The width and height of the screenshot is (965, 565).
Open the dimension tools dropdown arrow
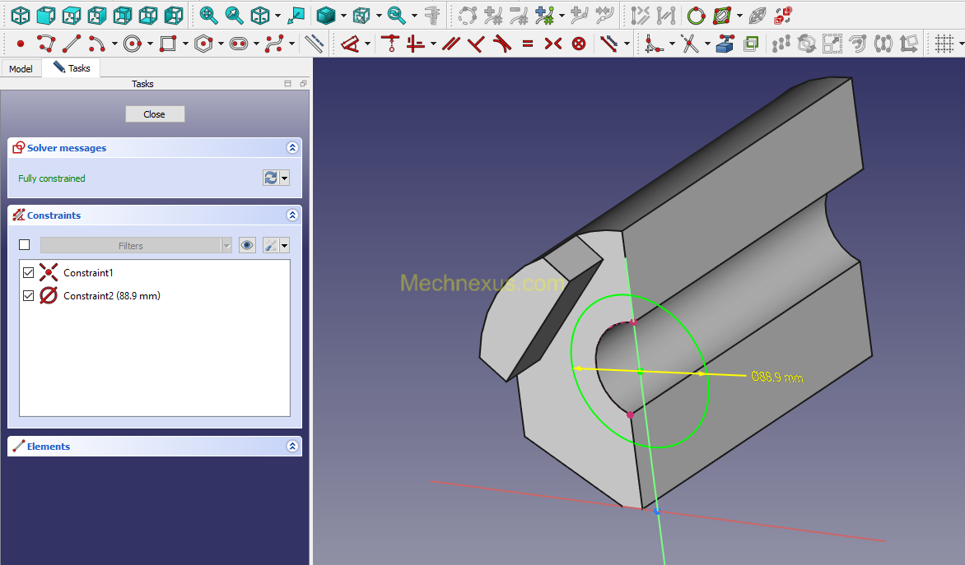pyautogui.click(x=367, y=44)
